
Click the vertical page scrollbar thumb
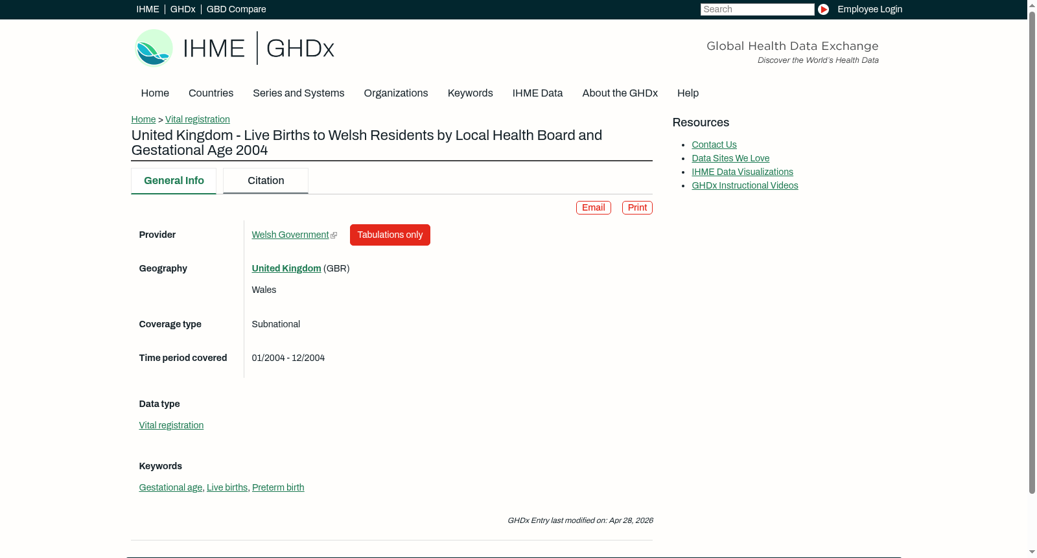1032,253
